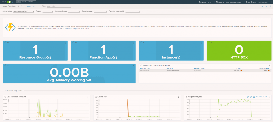Screen dimensions: 273x122
Task: Share the dashboard via share icon
Action: 266,6
